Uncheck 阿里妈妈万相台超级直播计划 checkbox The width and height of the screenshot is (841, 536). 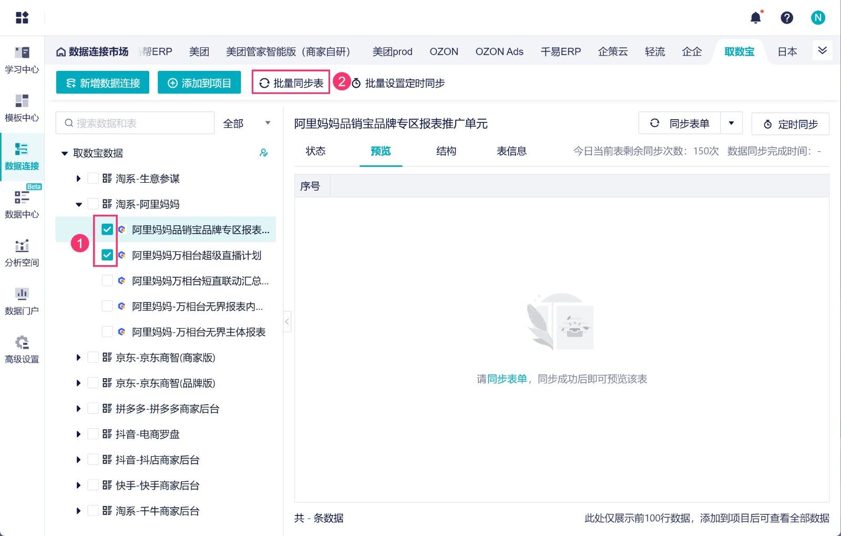click(107, 255)
